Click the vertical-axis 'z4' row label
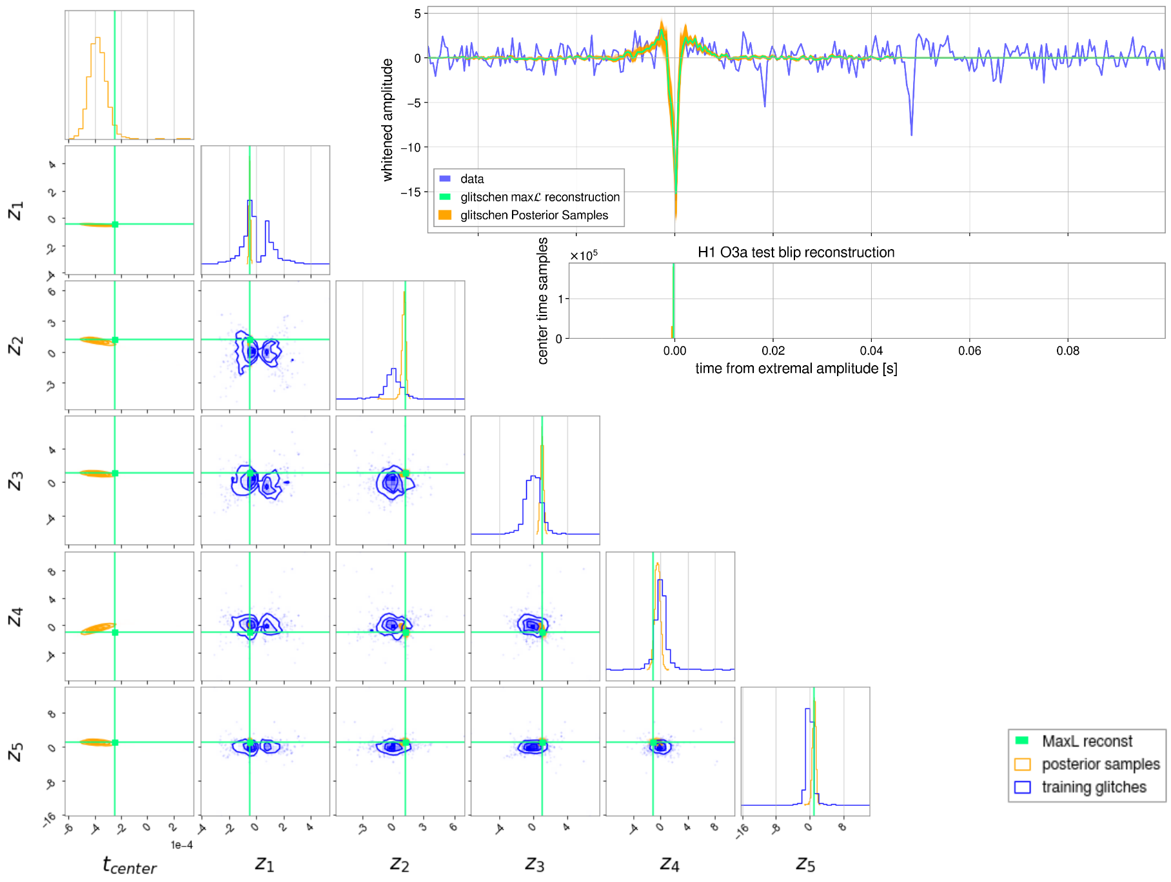Screen dimensions: 1171x882 [15, 616]
